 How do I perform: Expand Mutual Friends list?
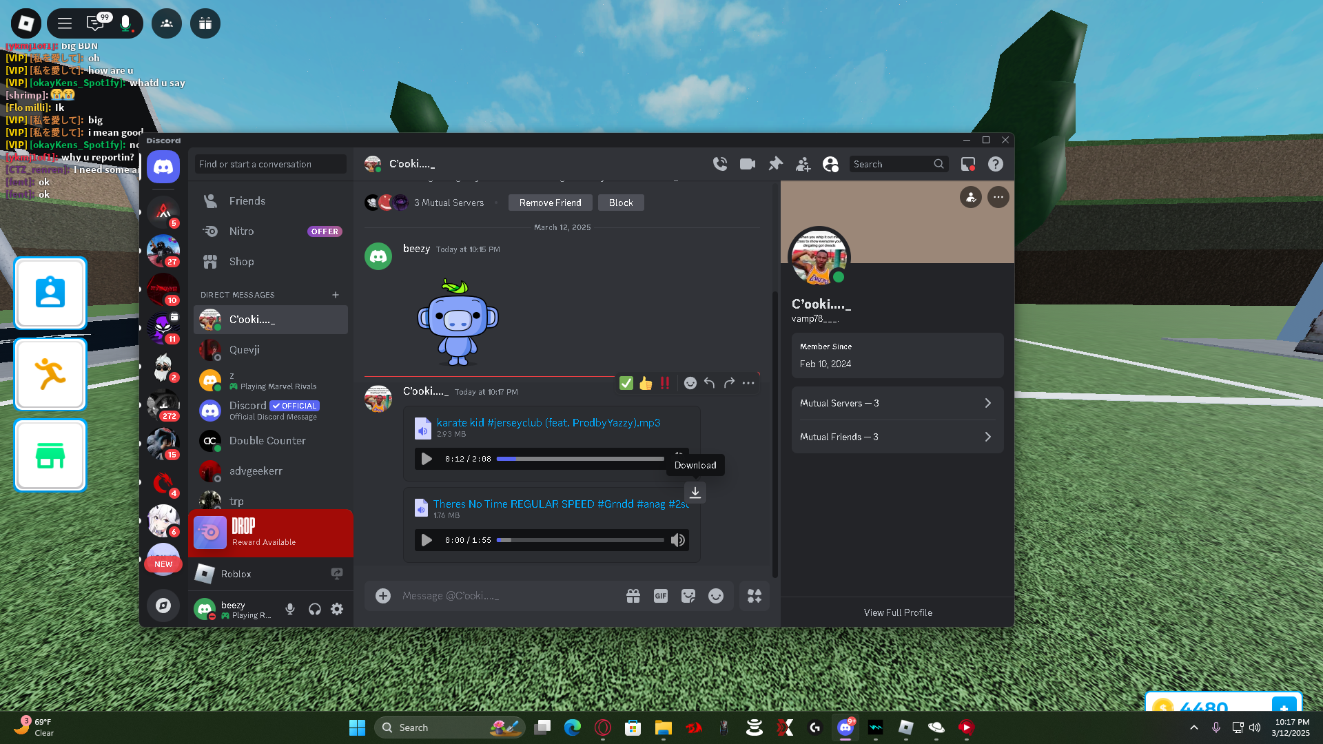897,437
